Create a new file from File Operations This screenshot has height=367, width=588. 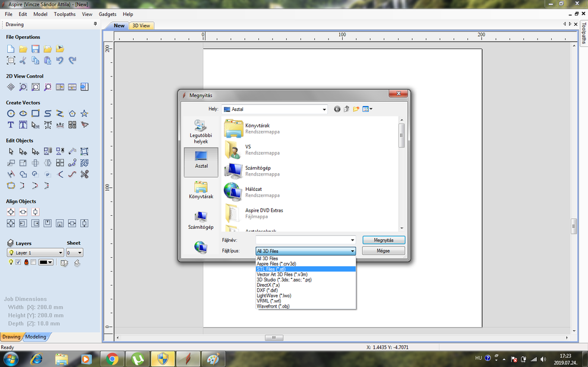(11, 49)
